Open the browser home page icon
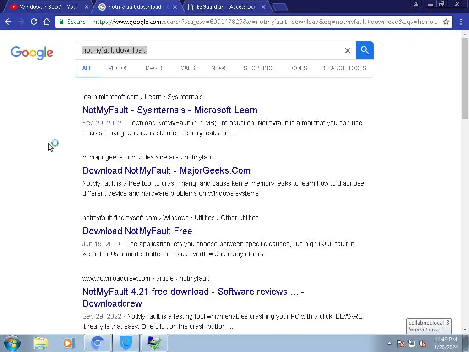Viewport: 469px width, 352px height. coord(47,22)
